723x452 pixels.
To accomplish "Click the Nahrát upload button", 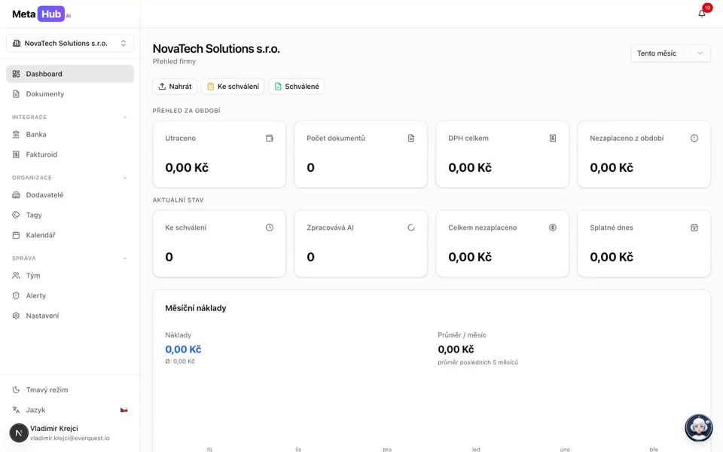I will 175,87.
